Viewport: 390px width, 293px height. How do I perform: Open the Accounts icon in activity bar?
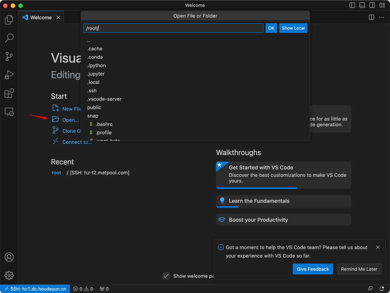pos(9,257)
